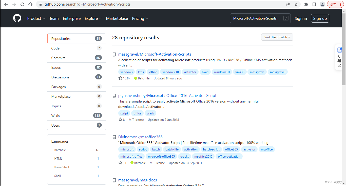This screenshot has height=186, width=346.
Task: Click the share page icon
Action: tap(288, 4)
